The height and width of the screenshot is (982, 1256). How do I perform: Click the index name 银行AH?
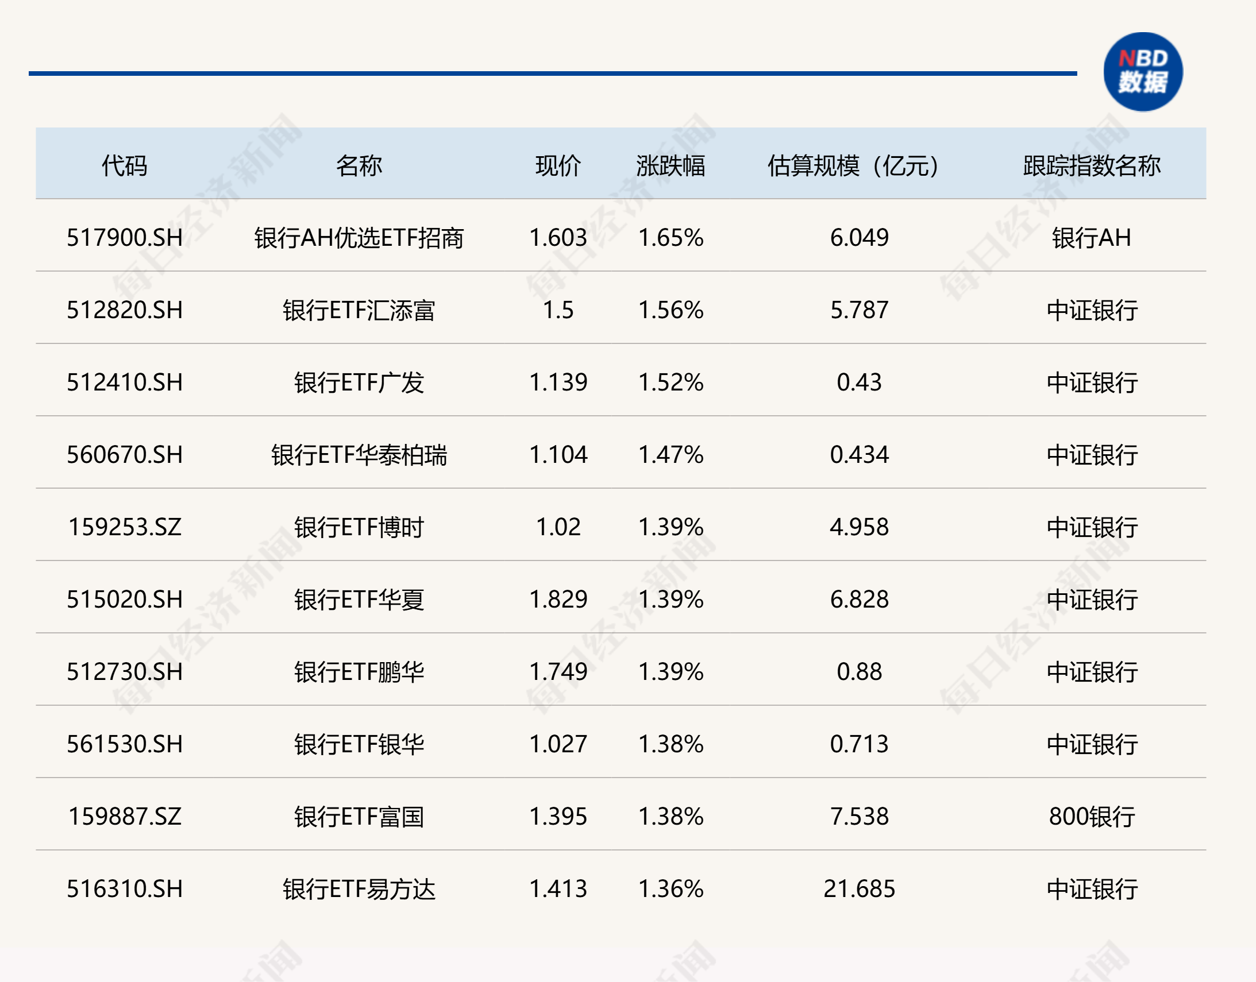click(x=1092, y=237)
